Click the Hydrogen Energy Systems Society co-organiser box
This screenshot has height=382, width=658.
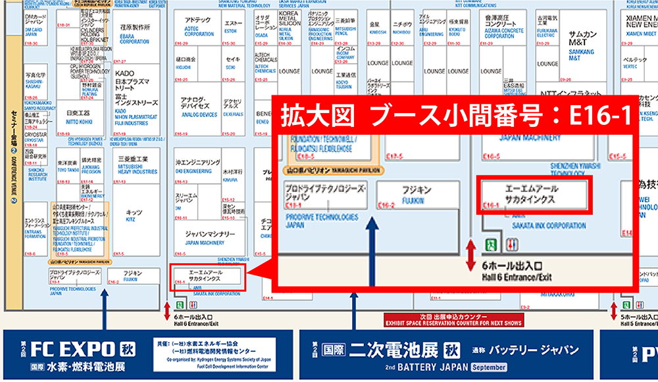coord(215,354)
